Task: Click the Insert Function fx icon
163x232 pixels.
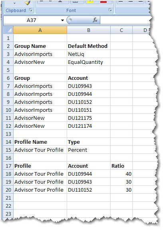Action: pos(95,20)
